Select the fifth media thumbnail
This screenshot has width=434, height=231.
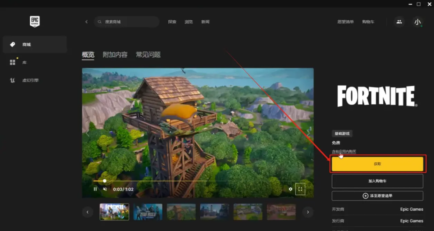248,212
